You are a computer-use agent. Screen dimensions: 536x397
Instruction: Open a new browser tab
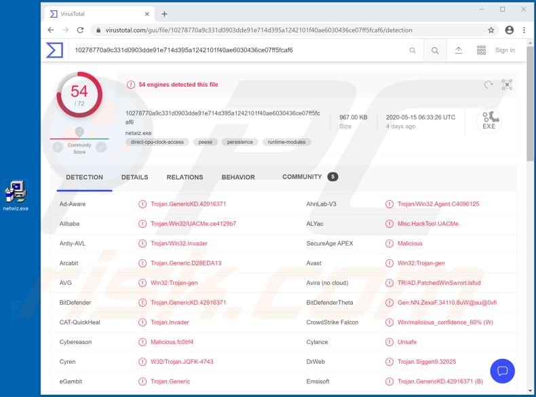[x=164, y=14]
